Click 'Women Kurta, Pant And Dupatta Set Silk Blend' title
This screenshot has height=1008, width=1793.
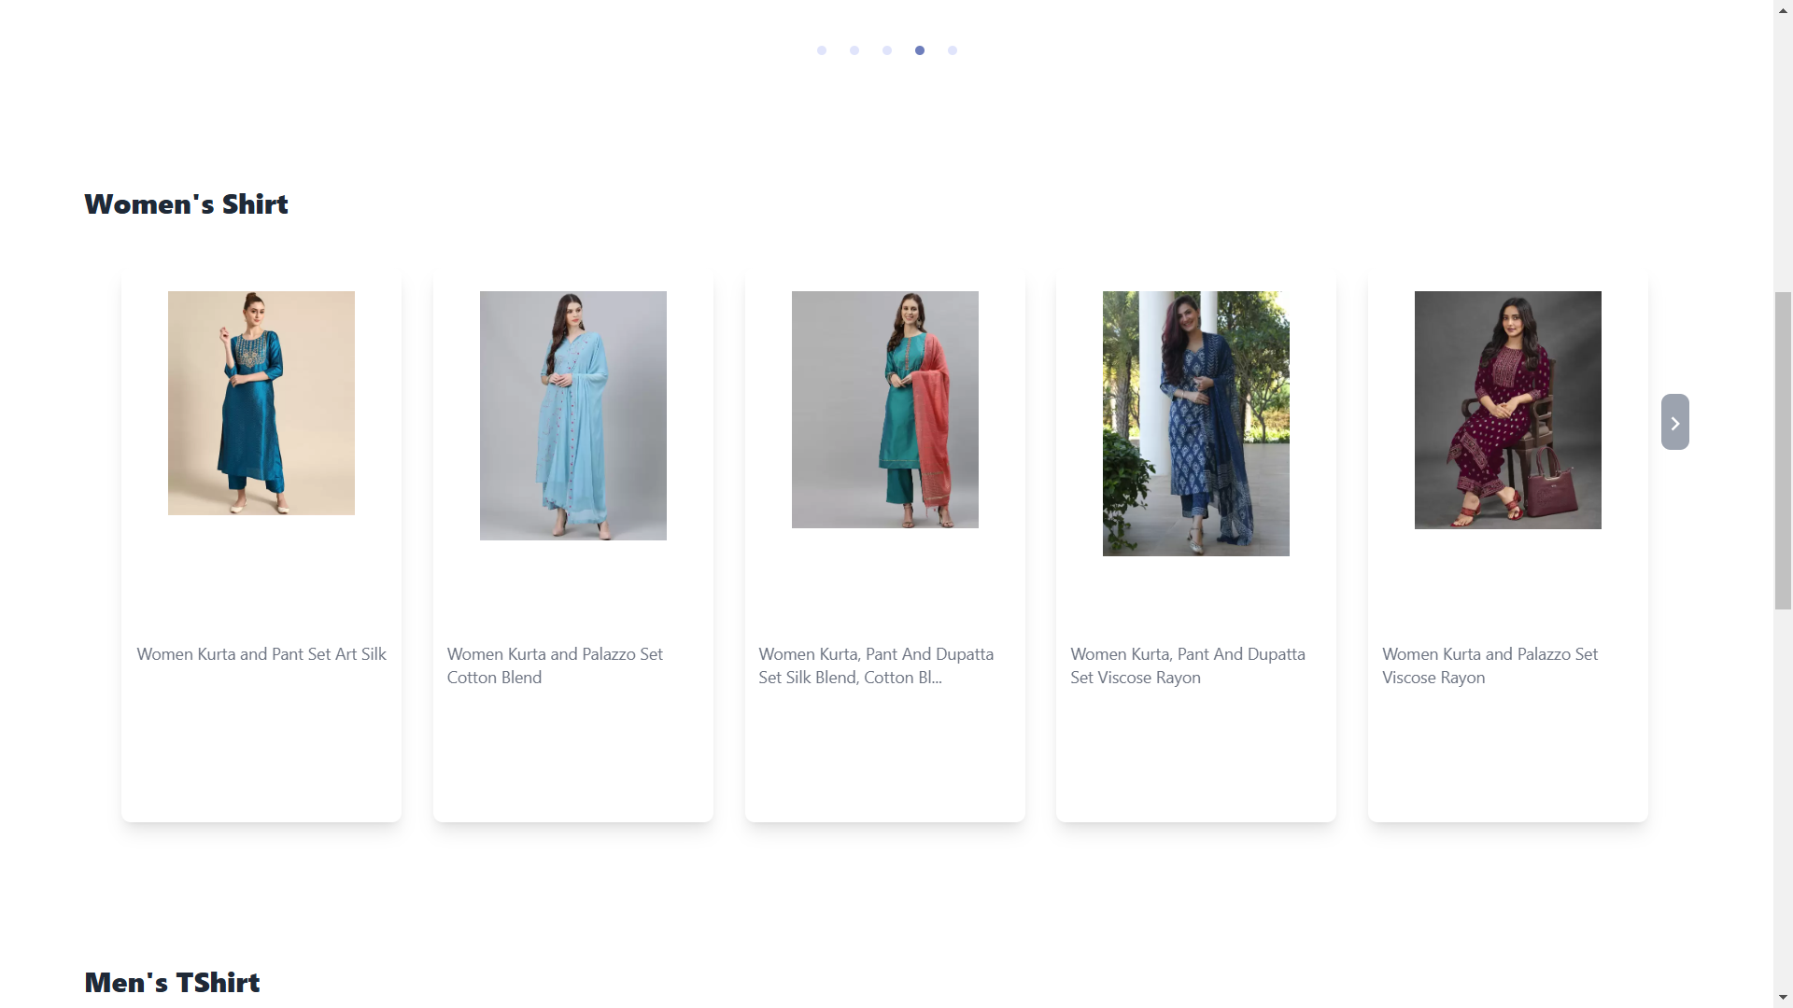(x=876, y=665)
